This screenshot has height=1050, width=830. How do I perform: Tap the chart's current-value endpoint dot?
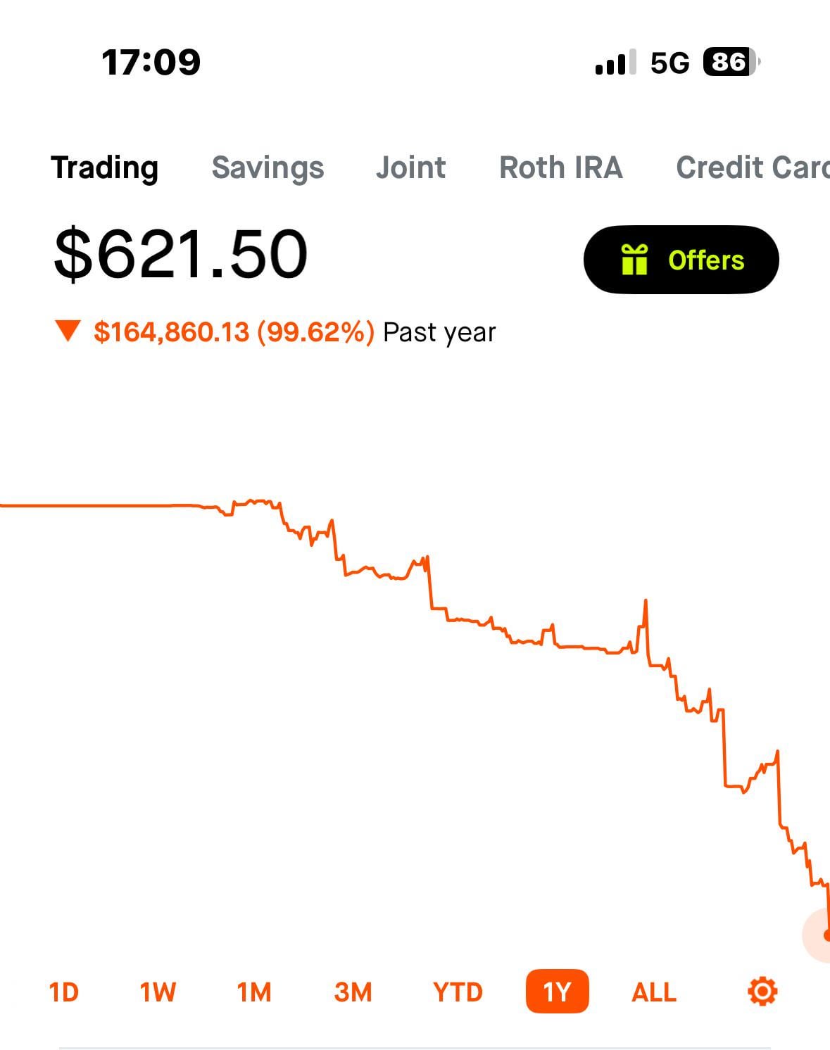click(826, 935)
